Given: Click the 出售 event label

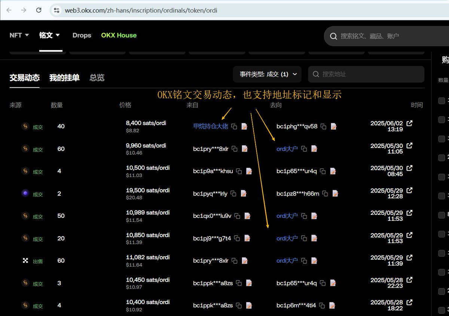Looking at the screenshot, I should (x=38, y=261).
